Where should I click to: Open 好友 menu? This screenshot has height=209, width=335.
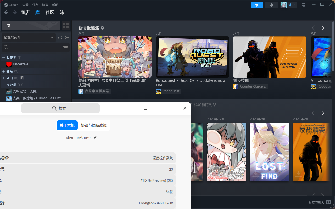tap(35, 5)
